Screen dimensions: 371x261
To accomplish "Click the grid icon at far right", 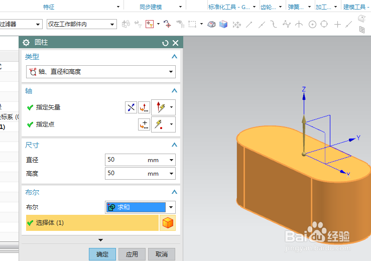I will (362, 30).
